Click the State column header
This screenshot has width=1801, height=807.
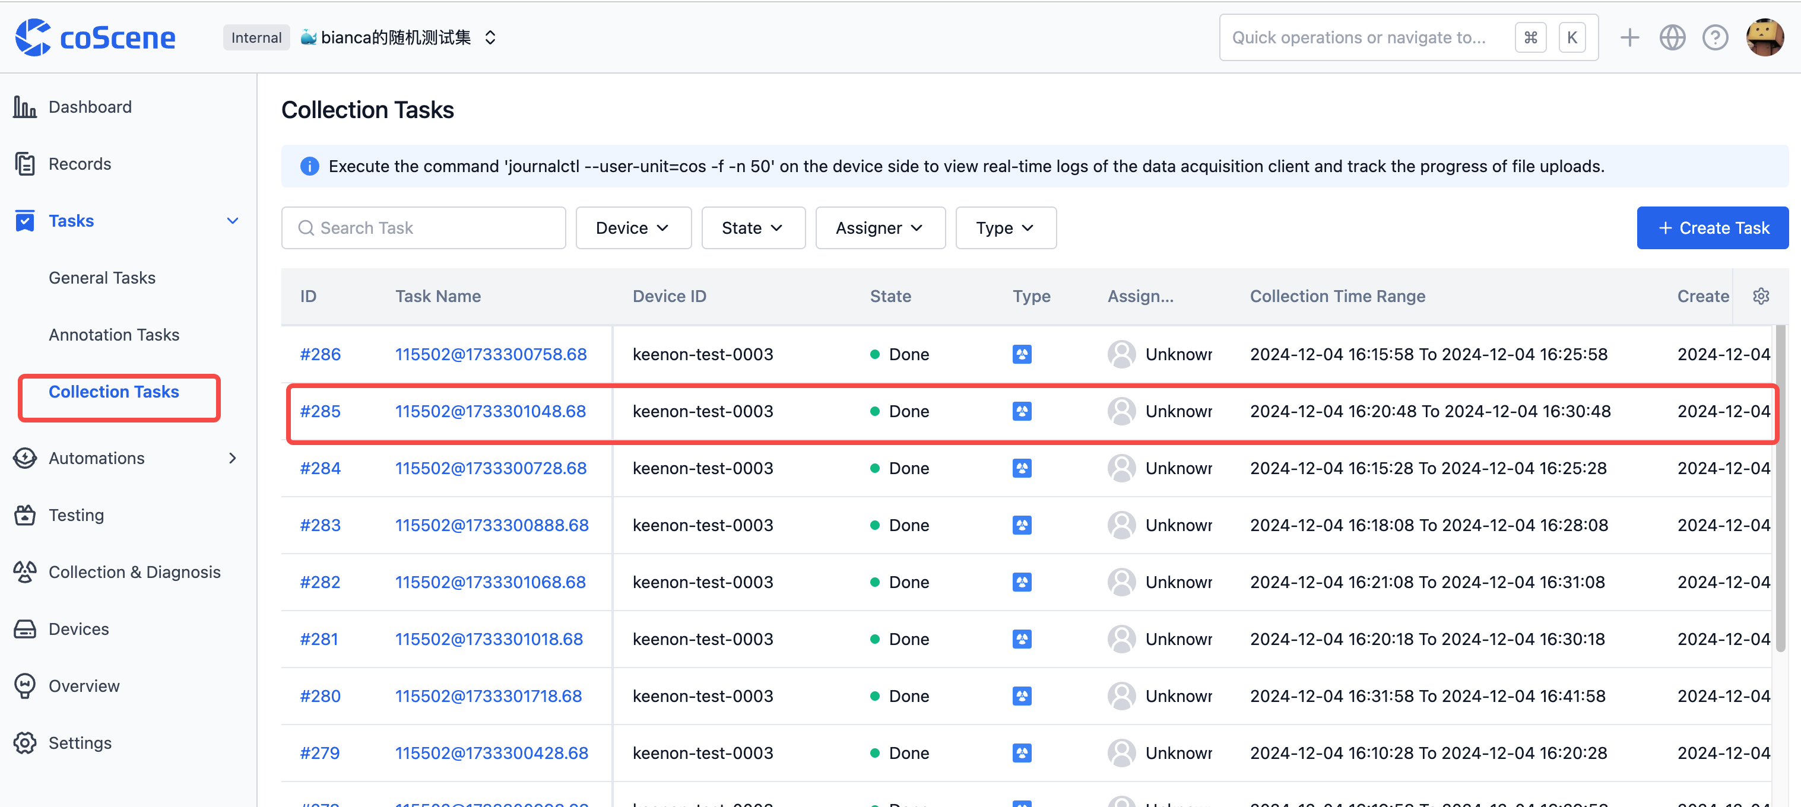(890, 296)
